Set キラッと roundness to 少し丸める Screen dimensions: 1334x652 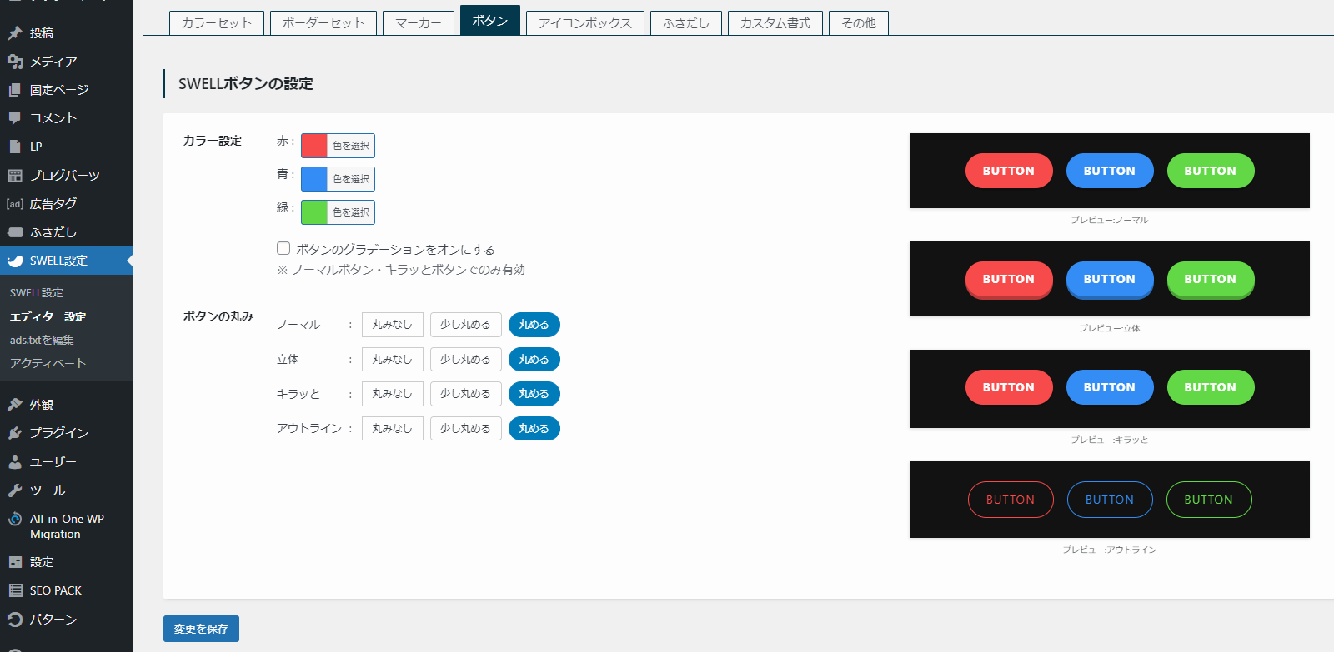[x=465, y=394]
